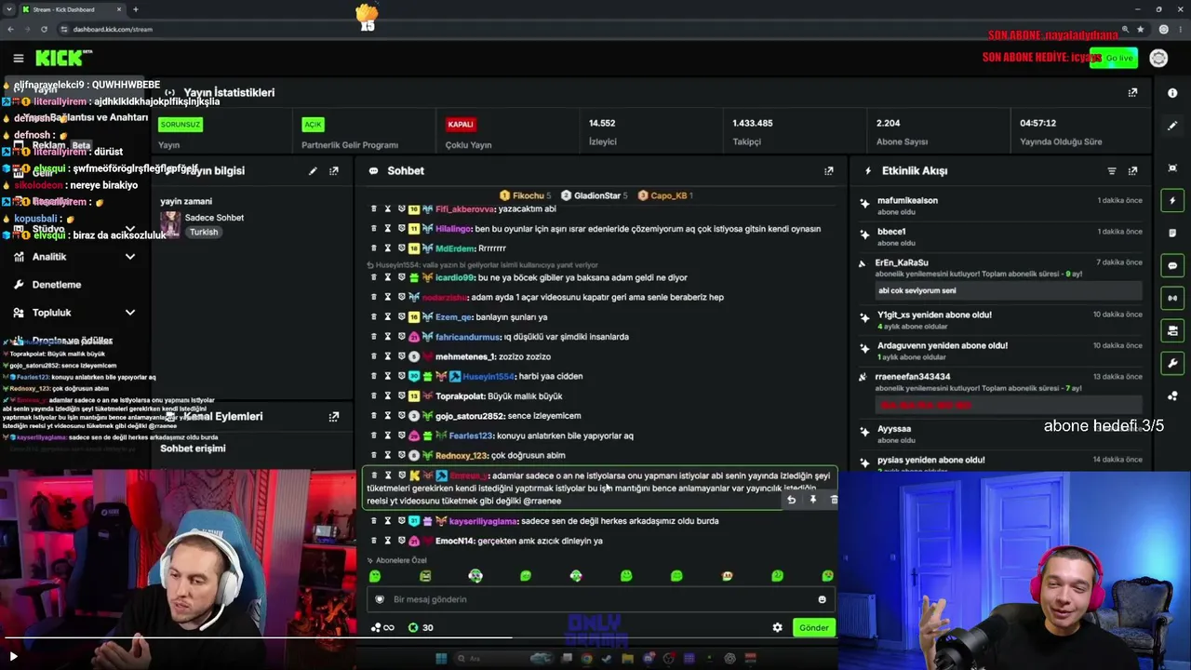
Task: Pop out the Yayın bilgisi panel
Action: point(334,171)
